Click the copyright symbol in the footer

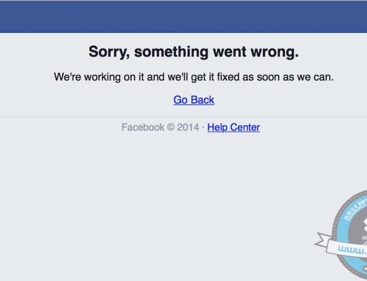[x=171, y=127]
